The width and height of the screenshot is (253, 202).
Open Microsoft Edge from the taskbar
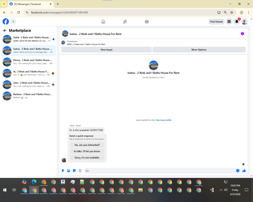tap(34, 182)
